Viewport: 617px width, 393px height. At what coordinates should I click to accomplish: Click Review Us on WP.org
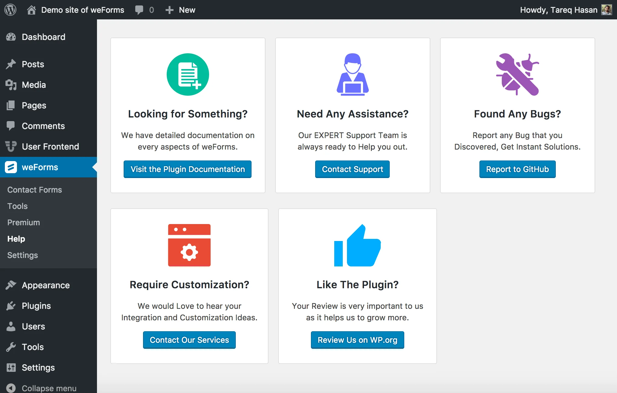[357, 340]
